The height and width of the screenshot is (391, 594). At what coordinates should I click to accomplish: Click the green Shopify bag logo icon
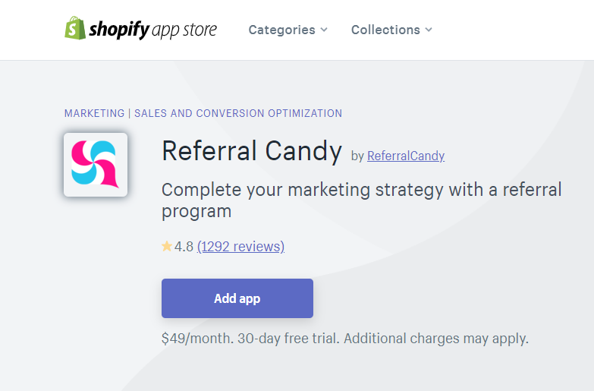click(75, 27)
